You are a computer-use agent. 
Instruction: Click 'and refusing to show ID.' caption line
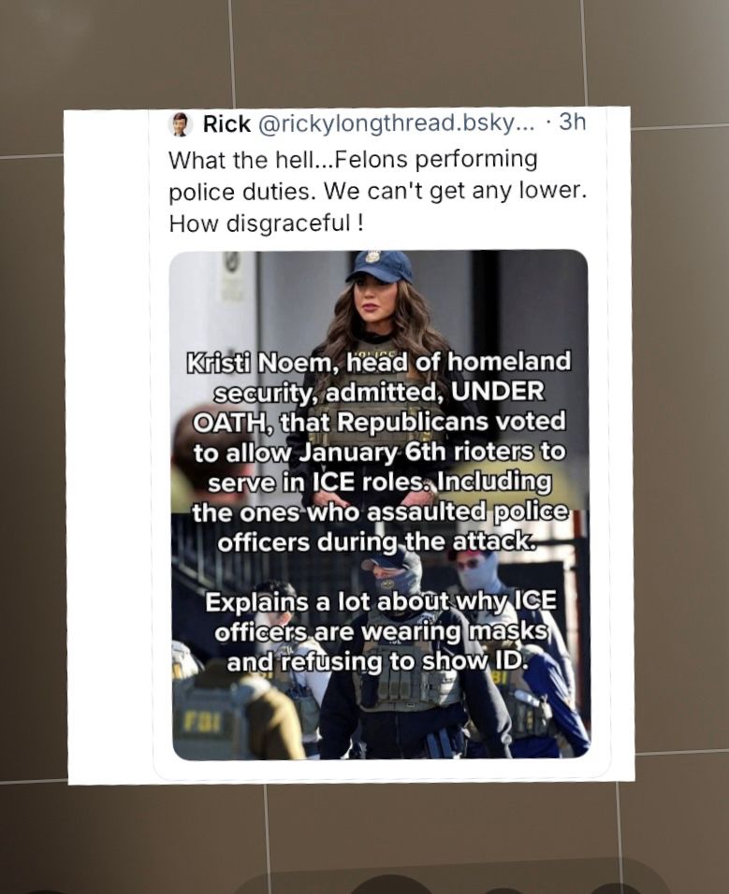(375, 661)
